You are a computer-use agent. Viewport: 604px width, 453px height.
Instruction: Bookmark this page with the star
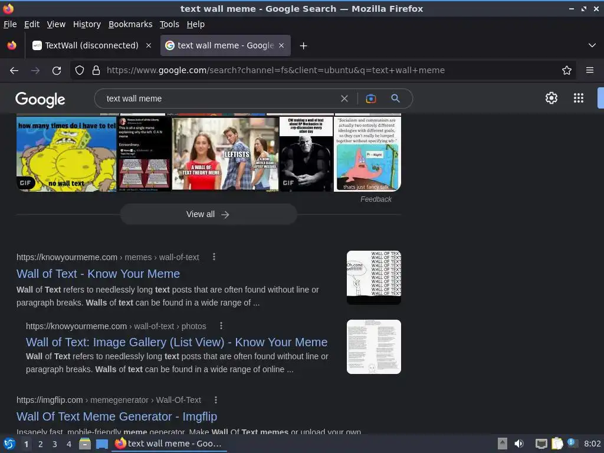coord(567,70)
